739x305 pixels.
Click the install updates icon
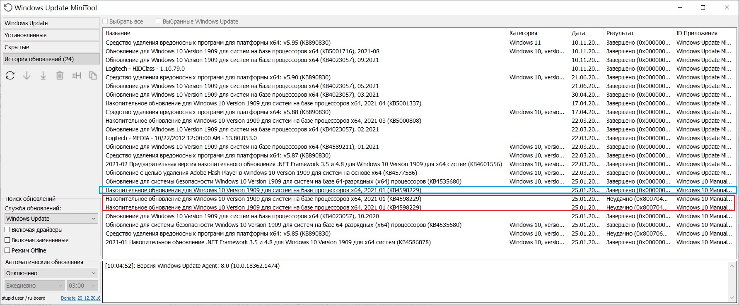[43, 76]
